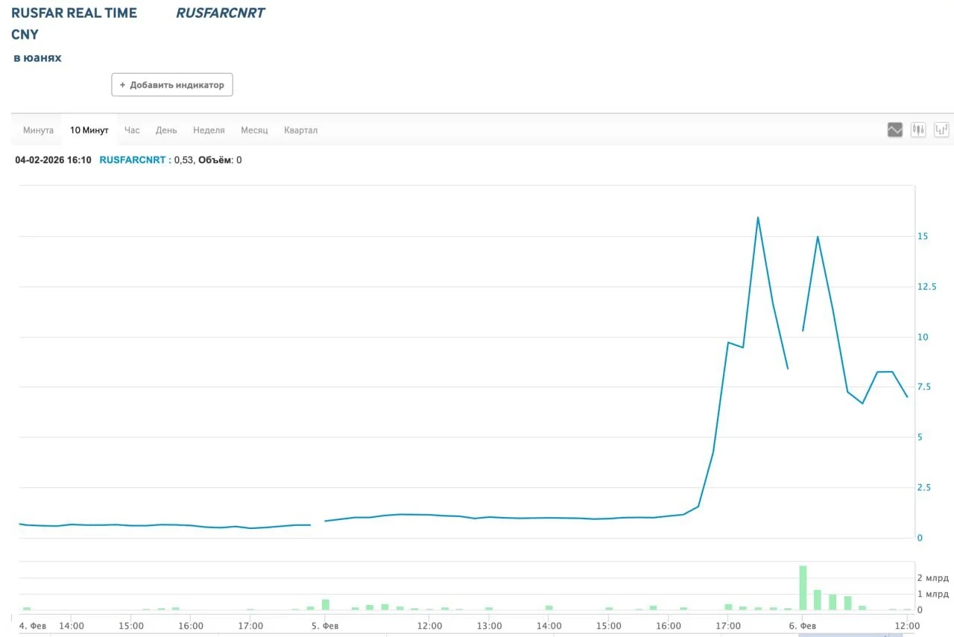Click the 04-02-2026 16:10 timestamp
The height and width of the screenshot is (637, 954).
tap(53, 160)
